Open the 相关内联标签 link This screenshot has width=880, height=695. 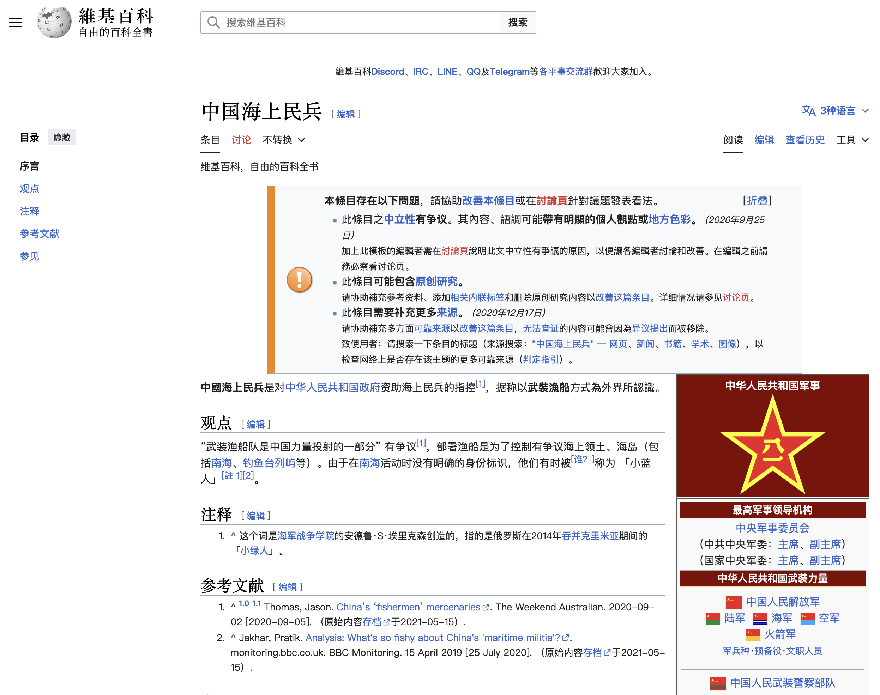point(477,297)
